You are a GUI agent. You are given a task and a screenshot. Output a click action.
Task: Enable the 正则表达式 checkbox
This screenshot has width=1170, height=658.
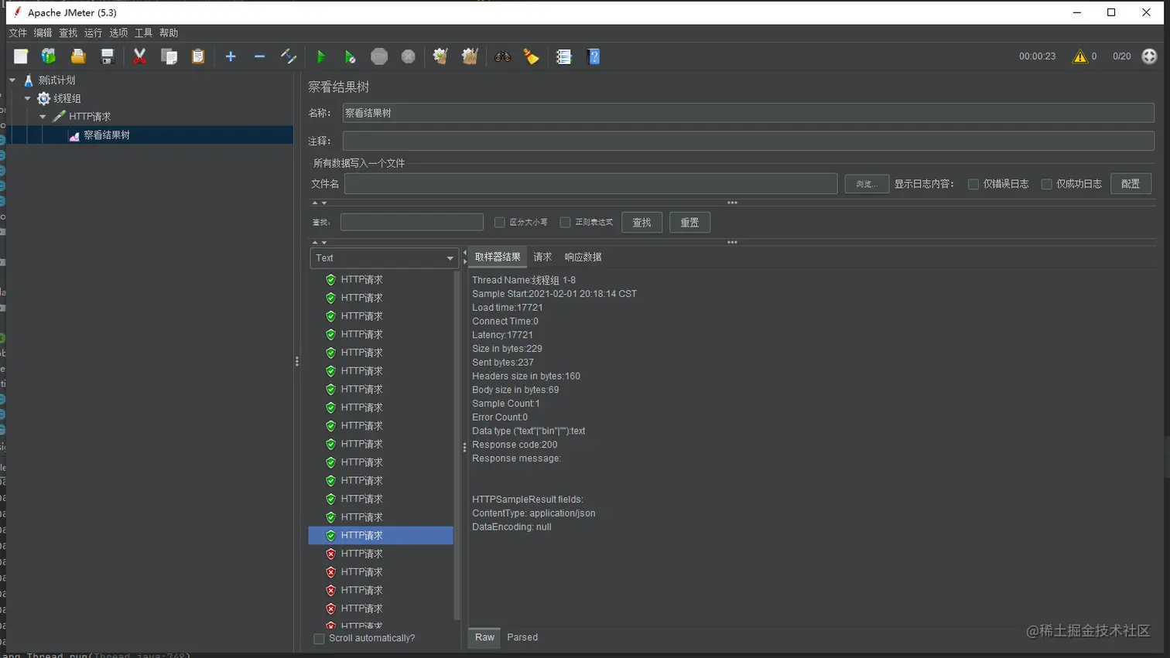[565, 223]
